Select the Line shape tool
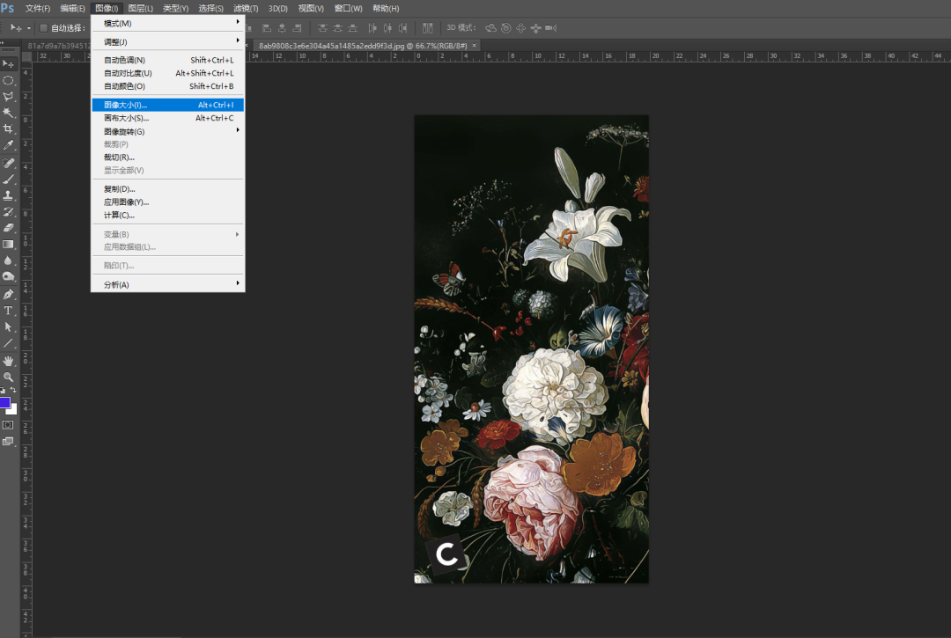 8,343
